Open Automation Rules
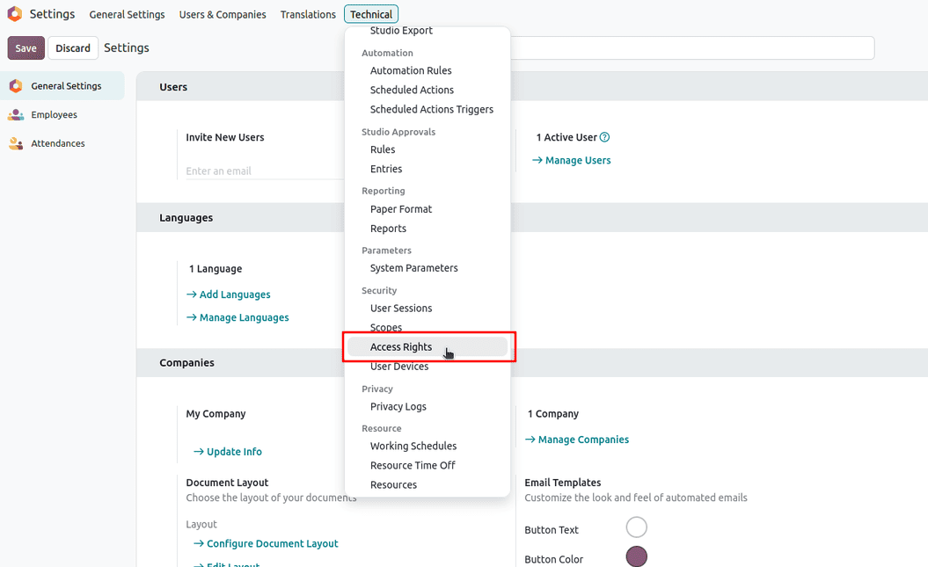The width and height of the screenshot is (928, 567). coord(411,70)
